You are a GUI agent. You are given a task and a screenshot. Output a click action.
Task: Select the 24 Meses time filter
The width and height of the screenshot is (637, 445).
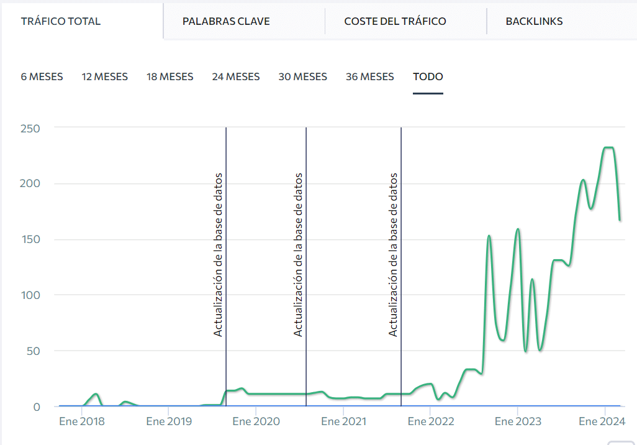coord(235,76)
